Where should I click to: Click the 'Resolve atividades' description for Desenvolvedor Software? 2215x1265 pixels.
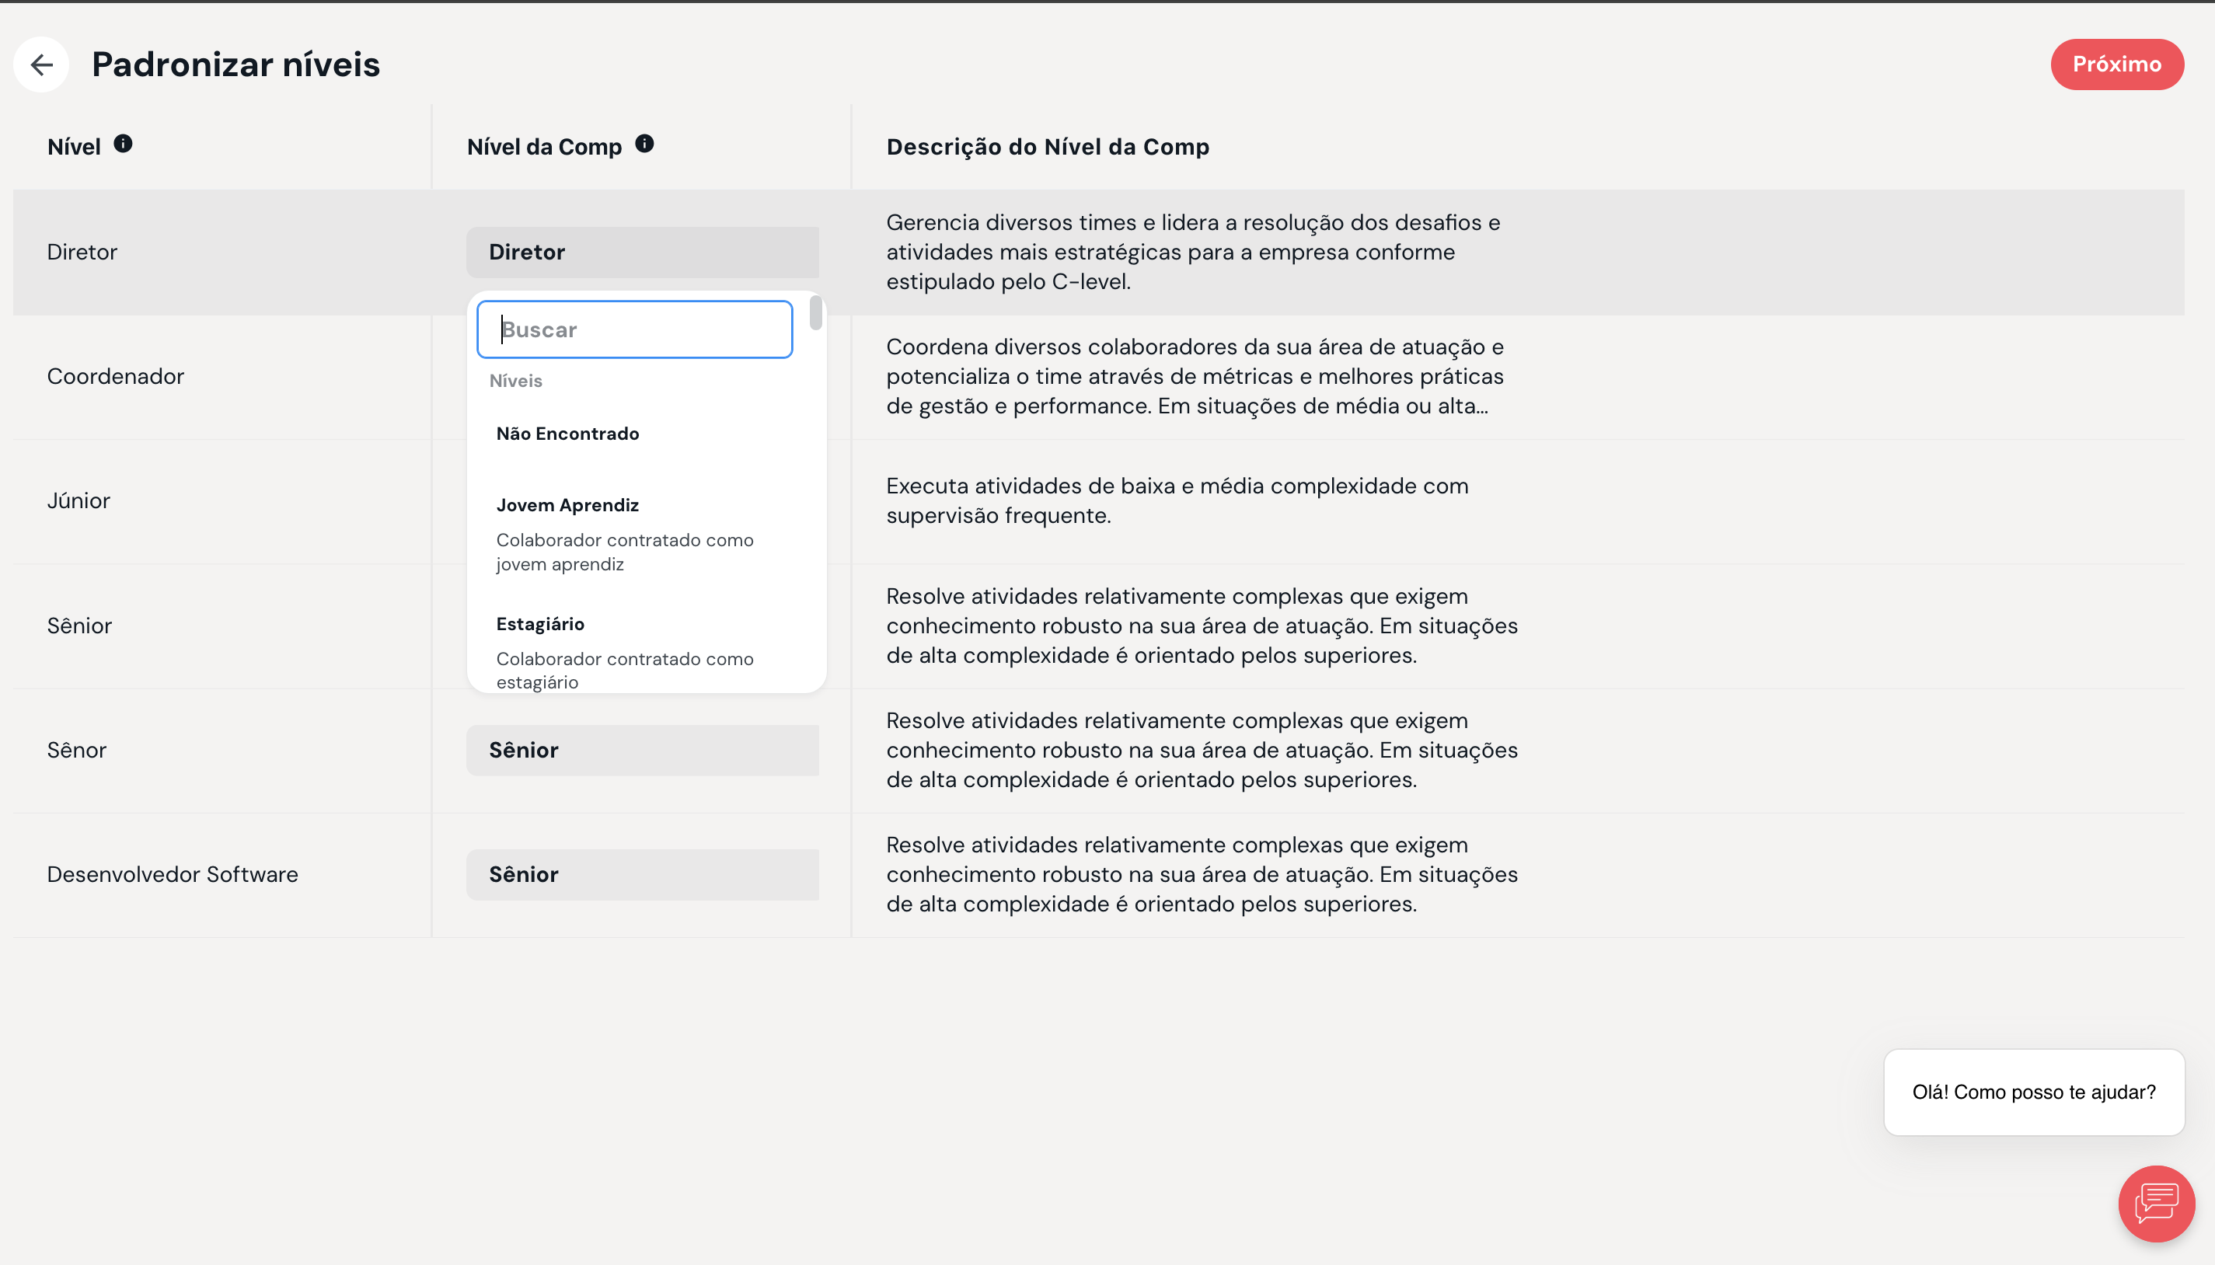click(1202, 874)
